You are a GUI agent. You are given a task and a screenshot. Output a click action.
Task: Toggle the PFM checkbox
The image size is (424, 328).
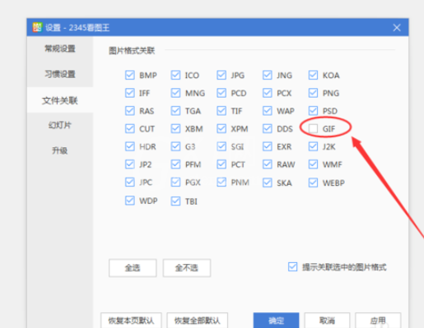pos(175,164)
